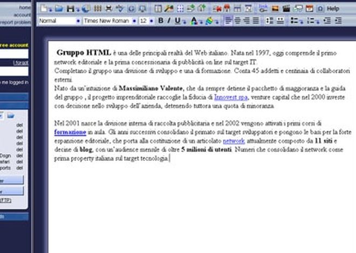Click the red star icon

(217, 9)
